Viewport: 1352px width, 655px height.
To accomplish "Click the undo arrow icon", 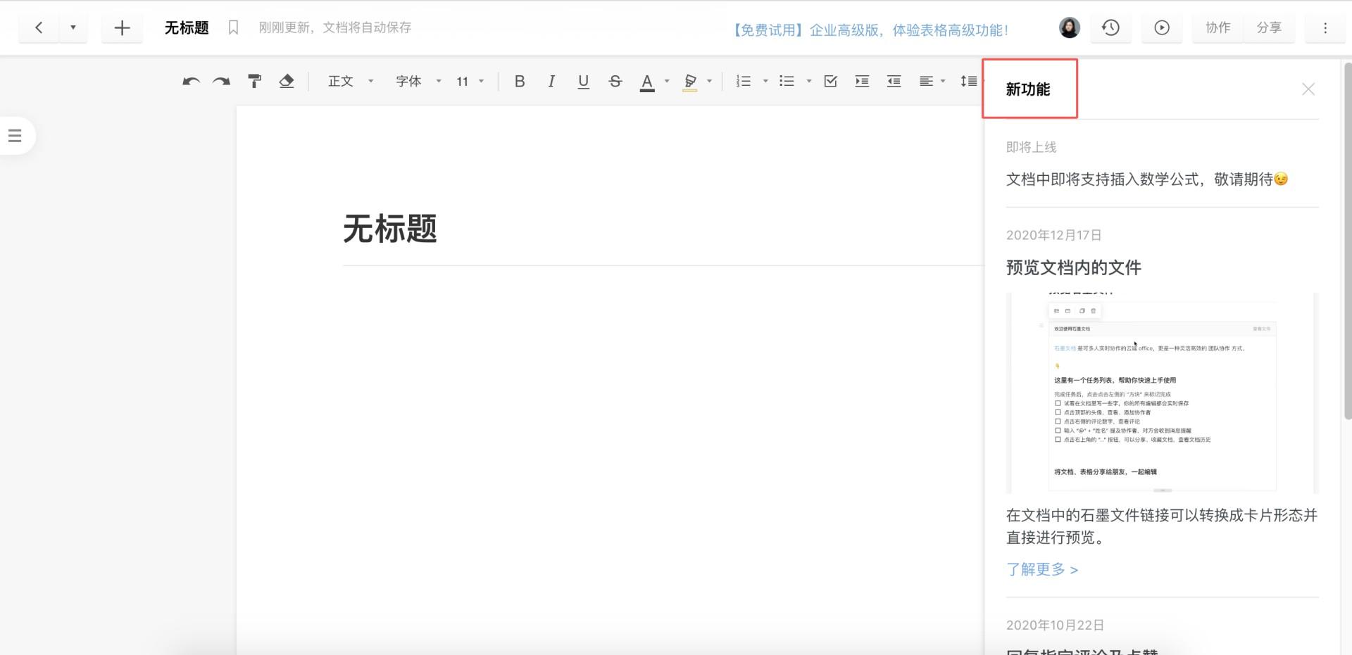I will 191,82.
